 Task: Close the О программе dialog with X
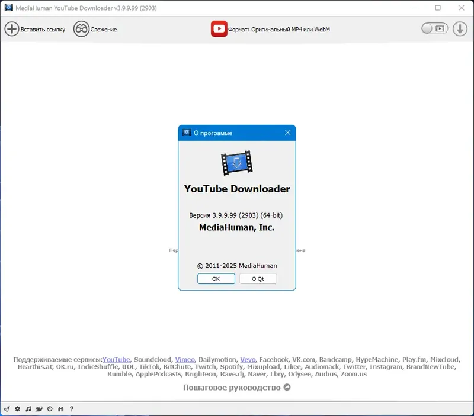click(x=287, y=133)
